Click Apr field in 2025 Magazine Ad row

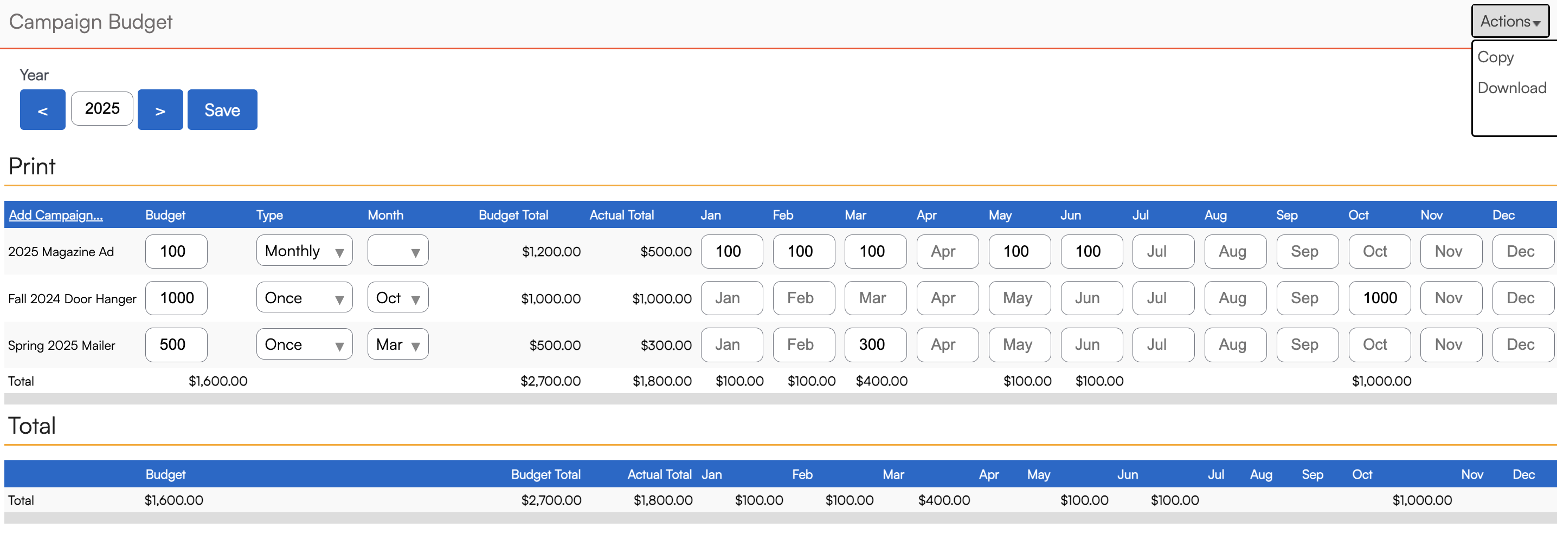pyautogui.click(x=948, y=251)
